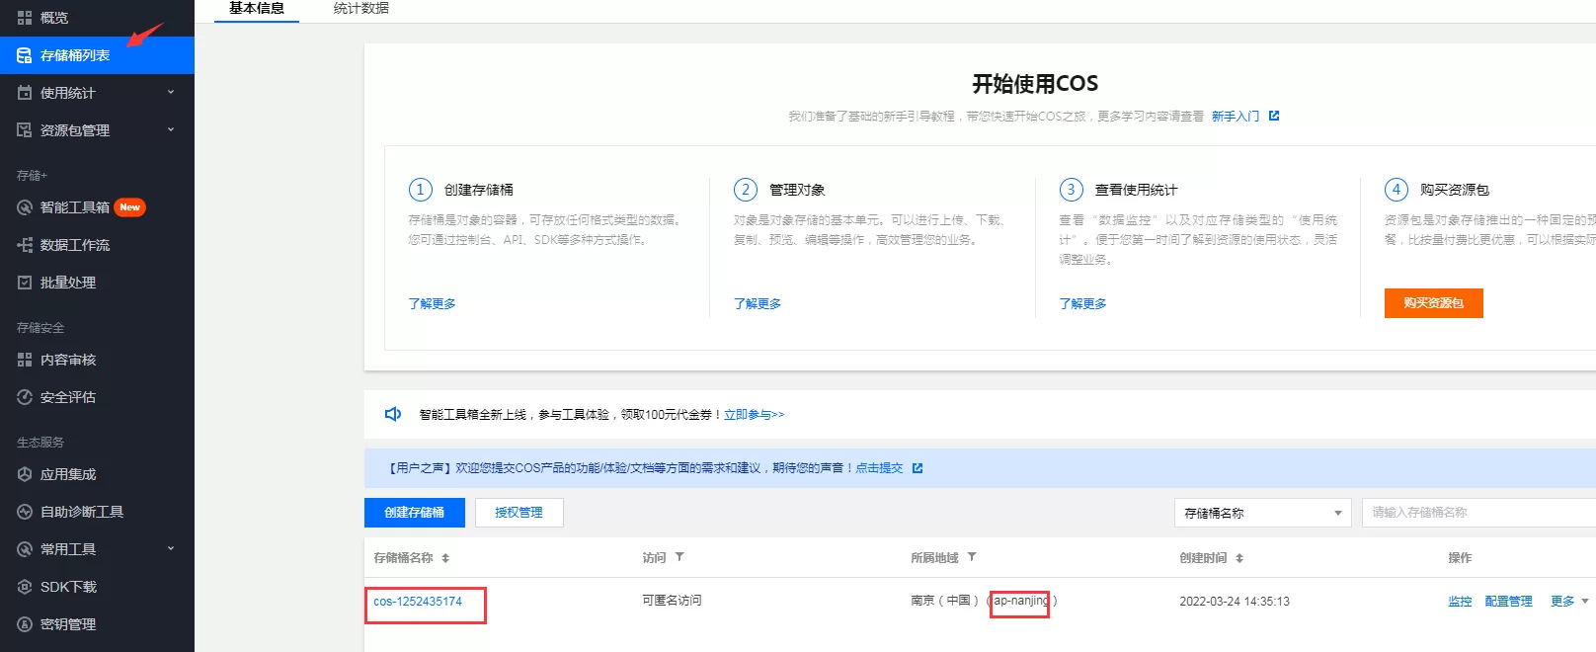
Task: Click the 数据工作流 icon
Action: point(25,245)
